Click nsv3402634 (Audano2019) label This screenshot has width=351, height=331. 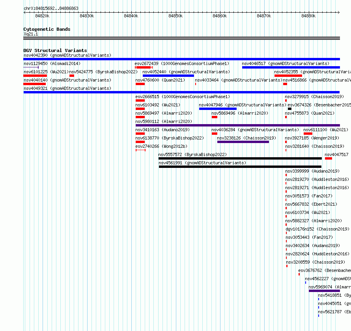point(313,245)
